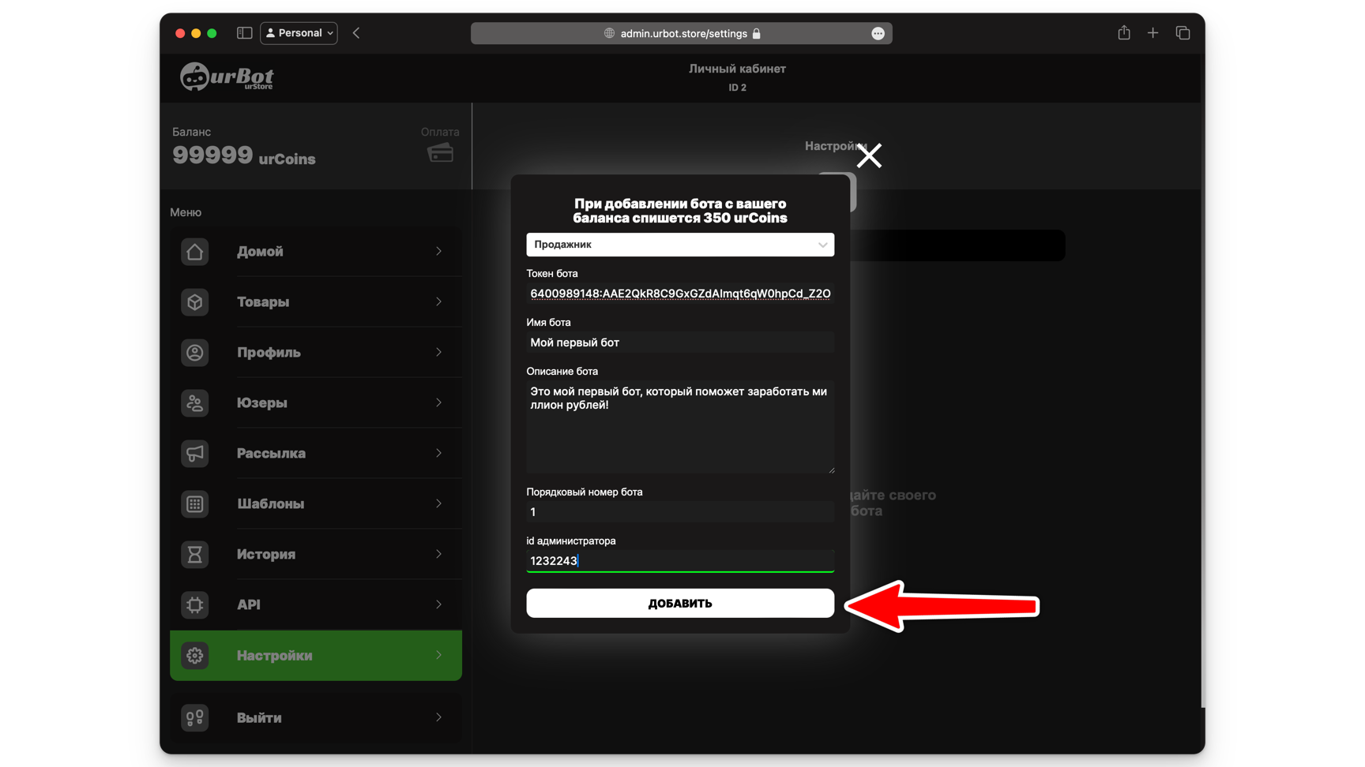The image size is (1365, 767).
Task: Click the История hourglass icon
Action: pyautogui.click(x=194, y=555)
